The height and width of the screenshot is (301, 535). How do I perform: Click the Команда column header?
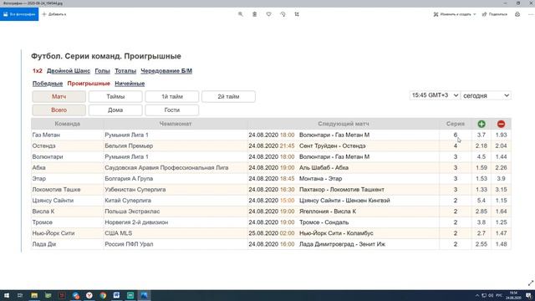click(x=67, y=124)
